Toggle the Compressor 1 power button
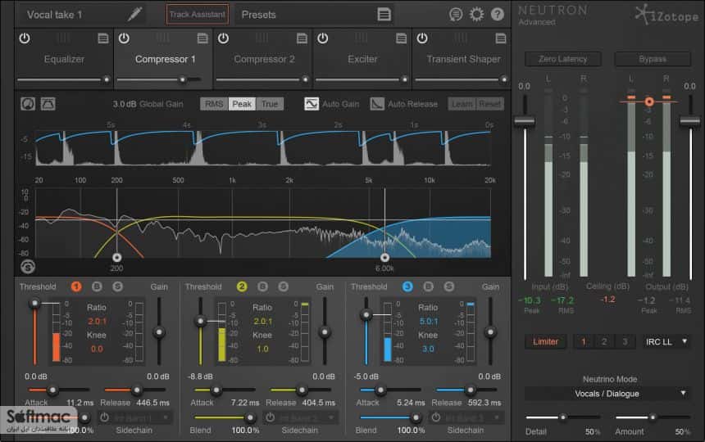The image size is (705, 442). [x=124, y=38]
